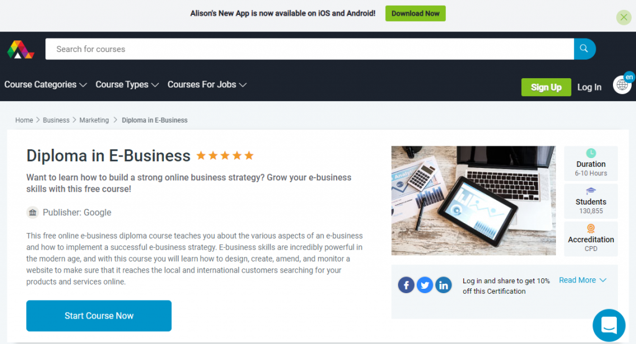Click the Publisher institution icon
636x344 pixels.
coord(33,213)
